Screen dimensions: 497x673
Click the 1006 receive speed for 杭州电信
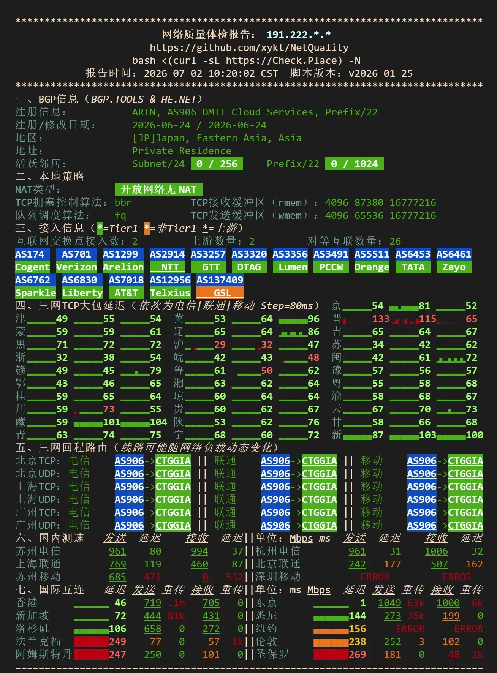(x=436, y=551)
